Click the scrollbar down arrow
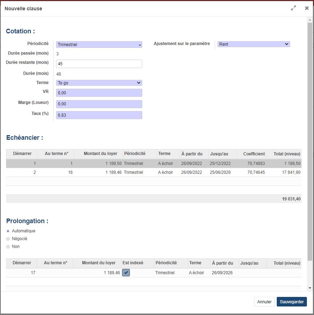Image resolution: width=314 pixels, height=315 pixels. [310, 288]
